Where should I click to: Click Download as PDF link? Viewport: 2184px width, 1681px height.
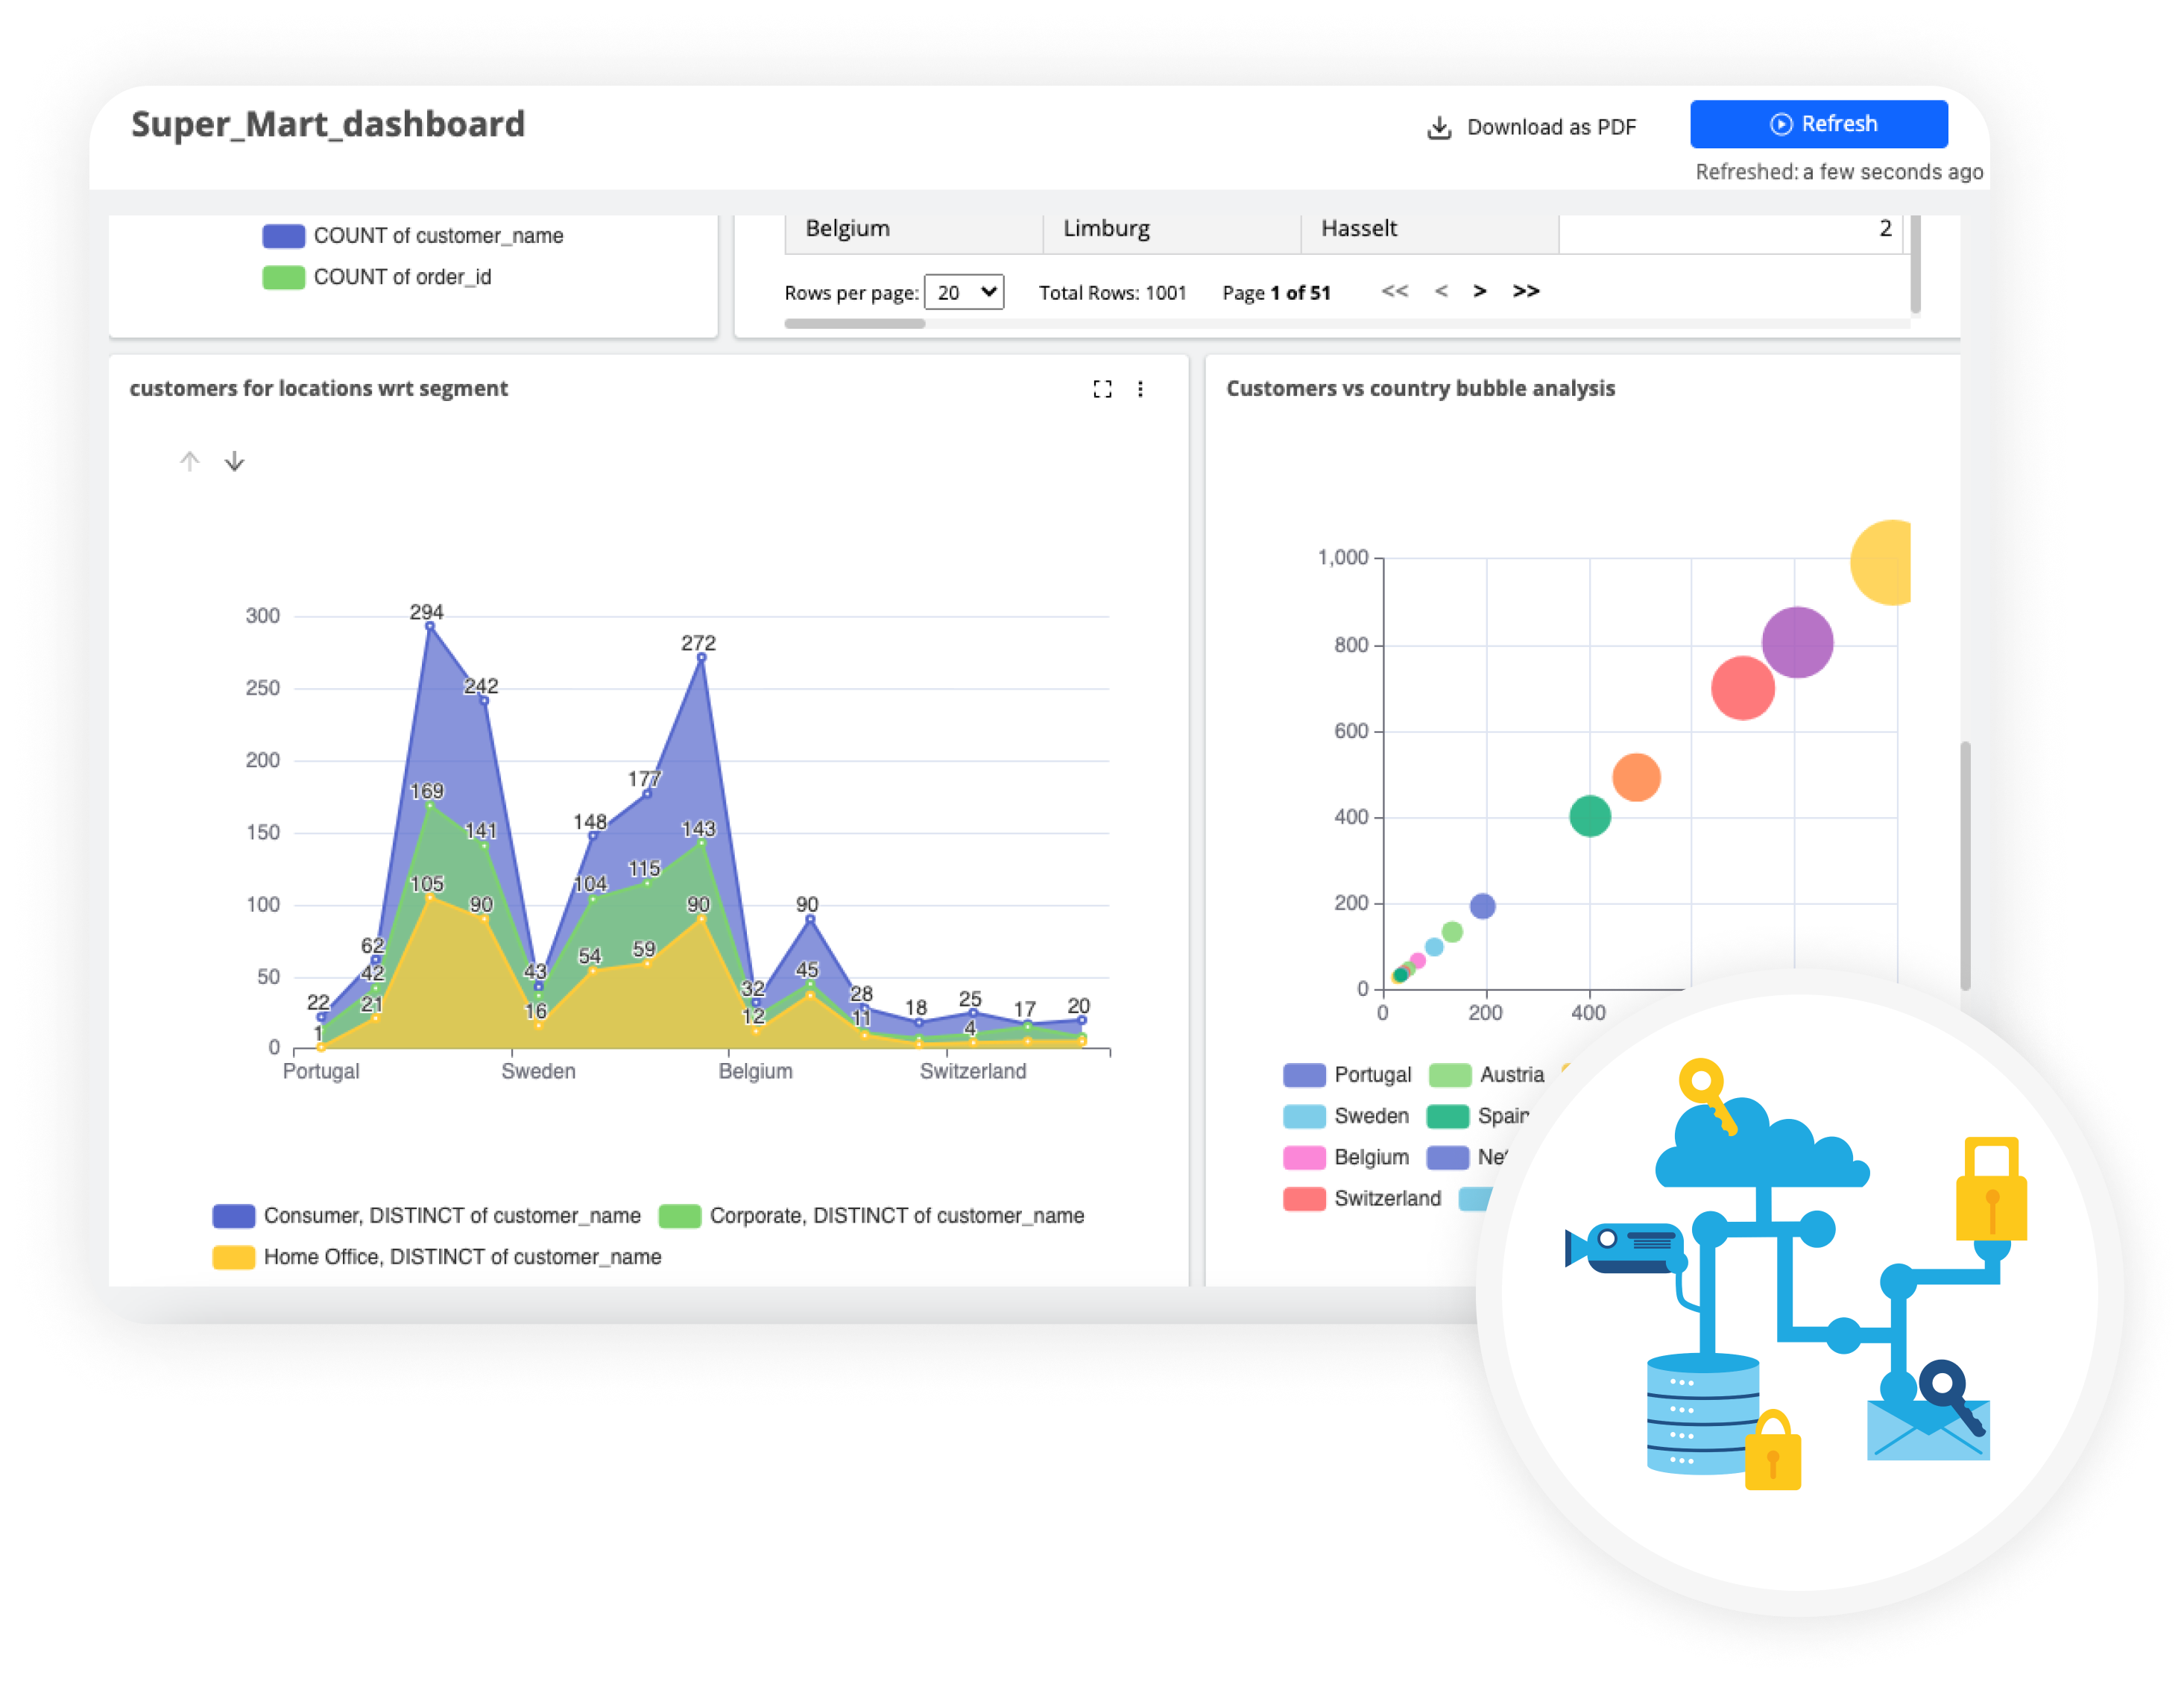point(1551,127)
